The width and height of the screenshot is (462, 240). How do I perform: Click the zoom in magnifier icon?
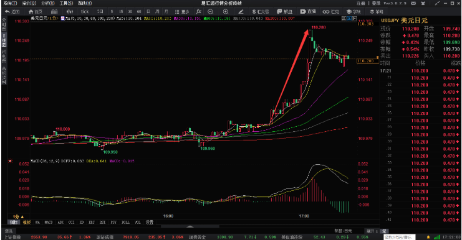click(226, 11)
